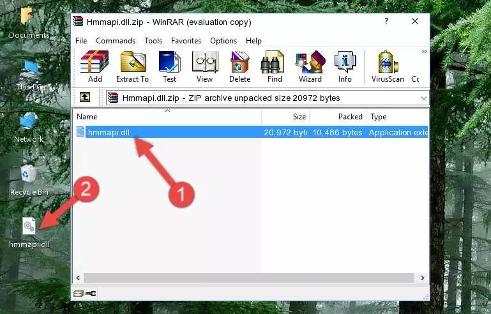
Task: Select the Recycle Bin desktop icon
Action: click(x=29, y=181)
